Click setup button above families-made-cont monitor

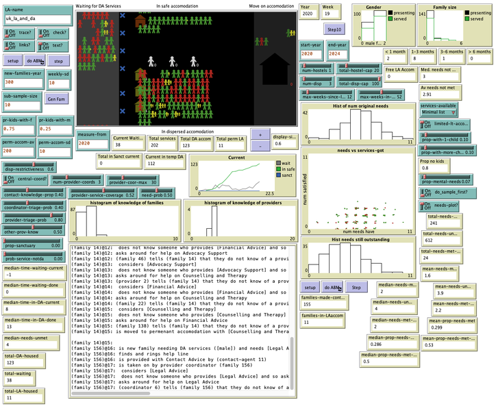[x=310, y=287]
